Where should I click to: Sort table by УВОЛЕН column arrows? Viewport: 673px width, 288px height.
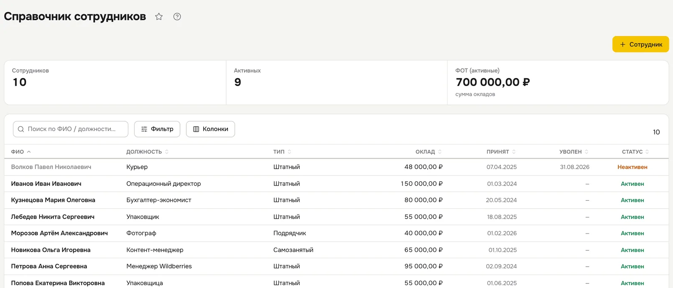(587, 152)
